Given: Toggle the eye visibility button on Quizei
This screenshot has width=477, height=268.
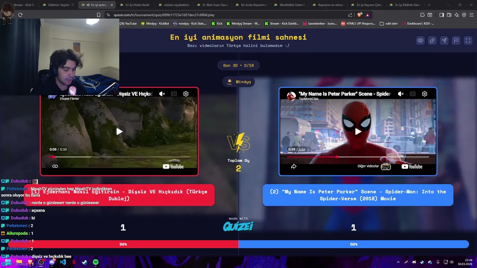Looking at the screenshot, I should tap(420, 41).
